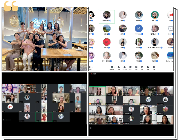Open the gear settings icon in the meeting toolbar
The height and width of the screenshot is (140, 178).
pyautogui.click(x=154, y=67)
